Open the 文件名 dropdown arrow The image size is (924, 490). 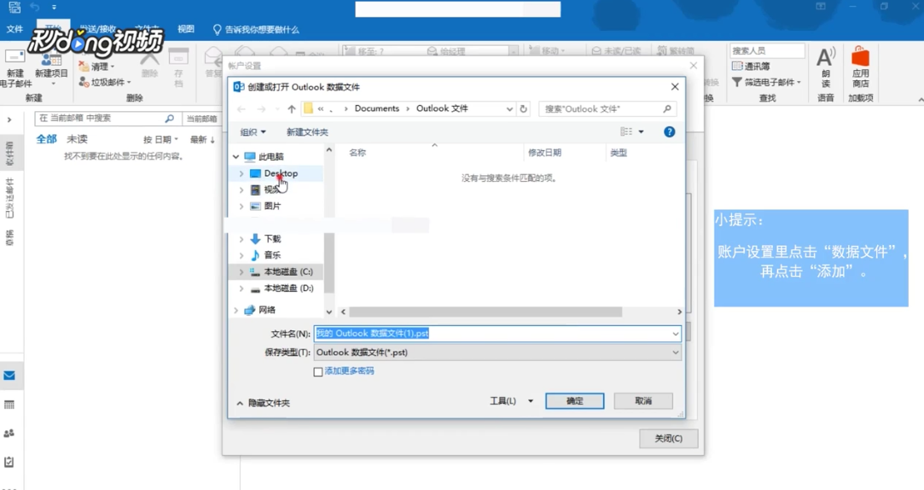tap(676, 334)
